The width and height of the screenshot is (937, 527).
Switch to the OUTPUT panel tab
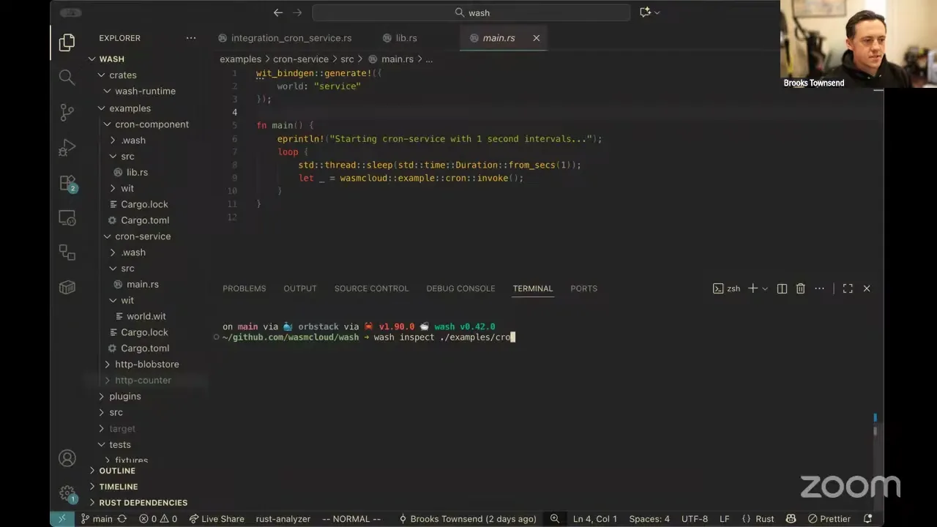pyautogui.click(x=300, y=288)
